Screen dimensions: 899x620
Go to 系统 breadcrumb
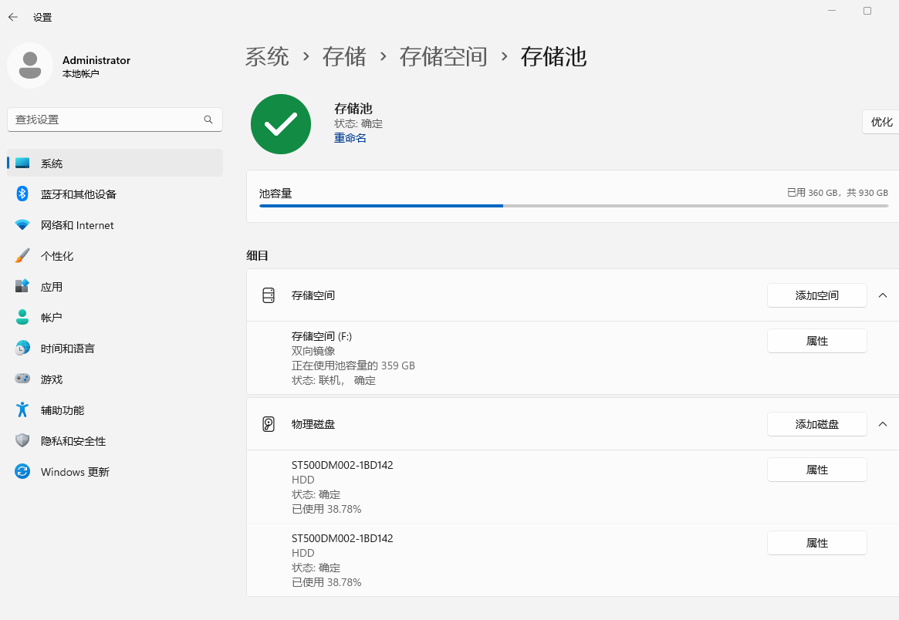(267, 57)
